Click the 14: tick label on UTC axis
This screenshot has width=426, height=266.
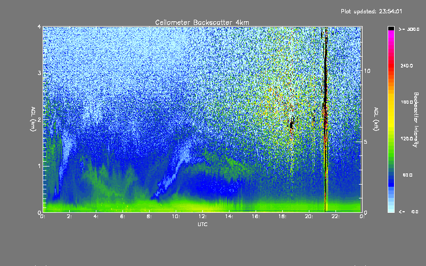(229, 217)
